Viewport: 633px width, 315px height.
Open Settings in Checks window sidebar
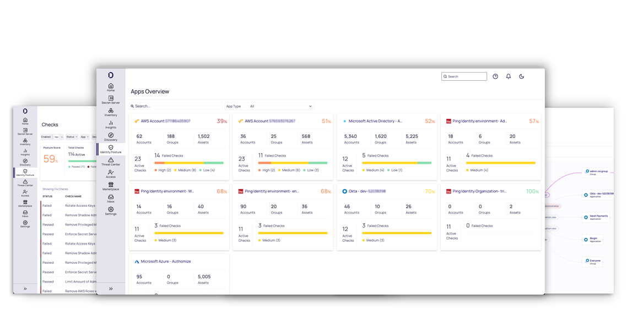[x=25, y=224]
